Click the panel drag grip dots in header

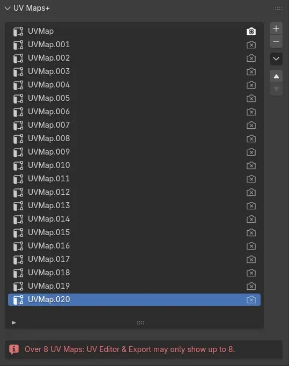pos(278,9)
